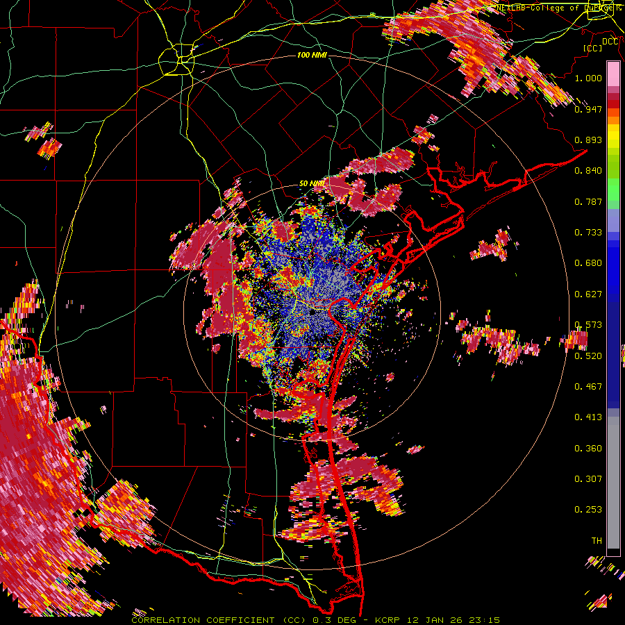
Task: Click the 50 NMI range ring label
Action: click(x=311, y=183)
